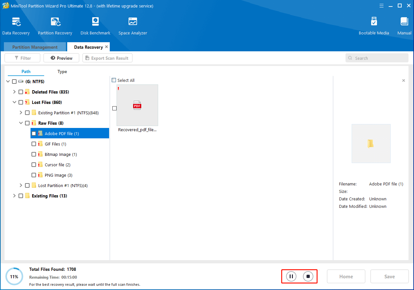Viewport: 414px width, 290px height.
Task: Open the Disk Benchmark tool
Action: [95, 22]
